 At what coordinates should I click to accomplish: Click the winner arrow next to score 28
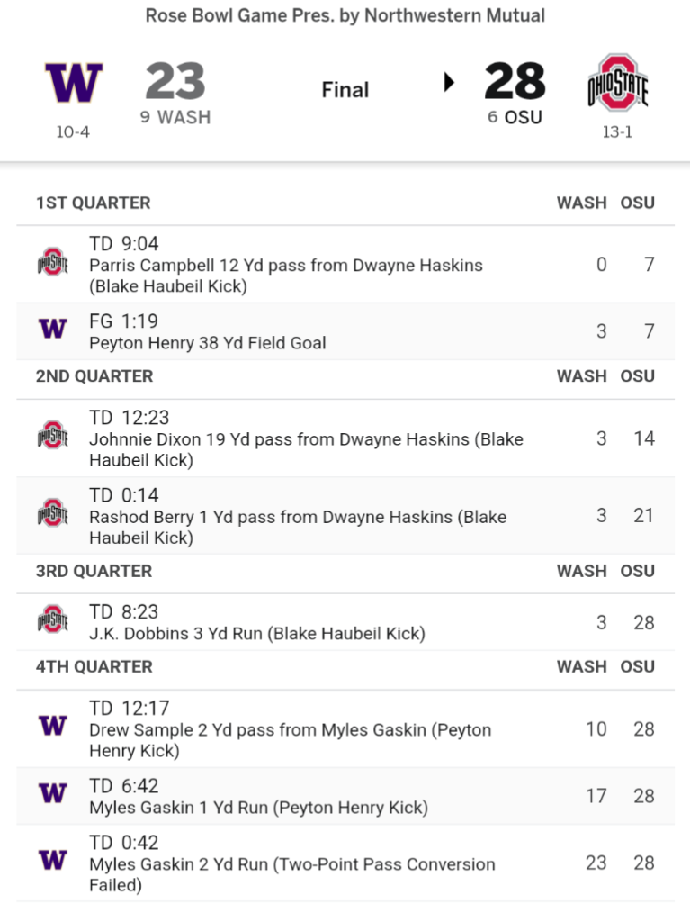coord(449,83)
